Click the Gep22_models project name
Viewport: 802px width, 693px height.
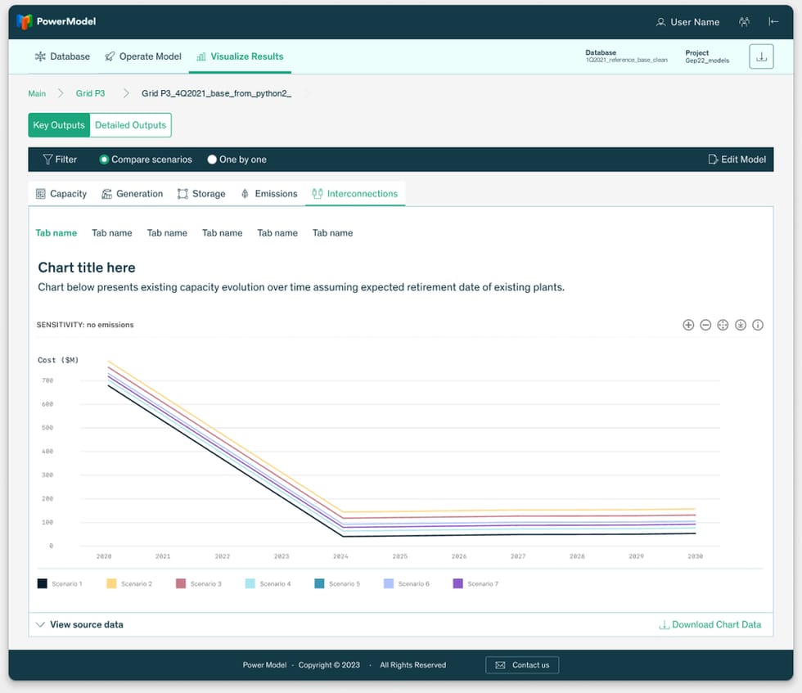707,61
